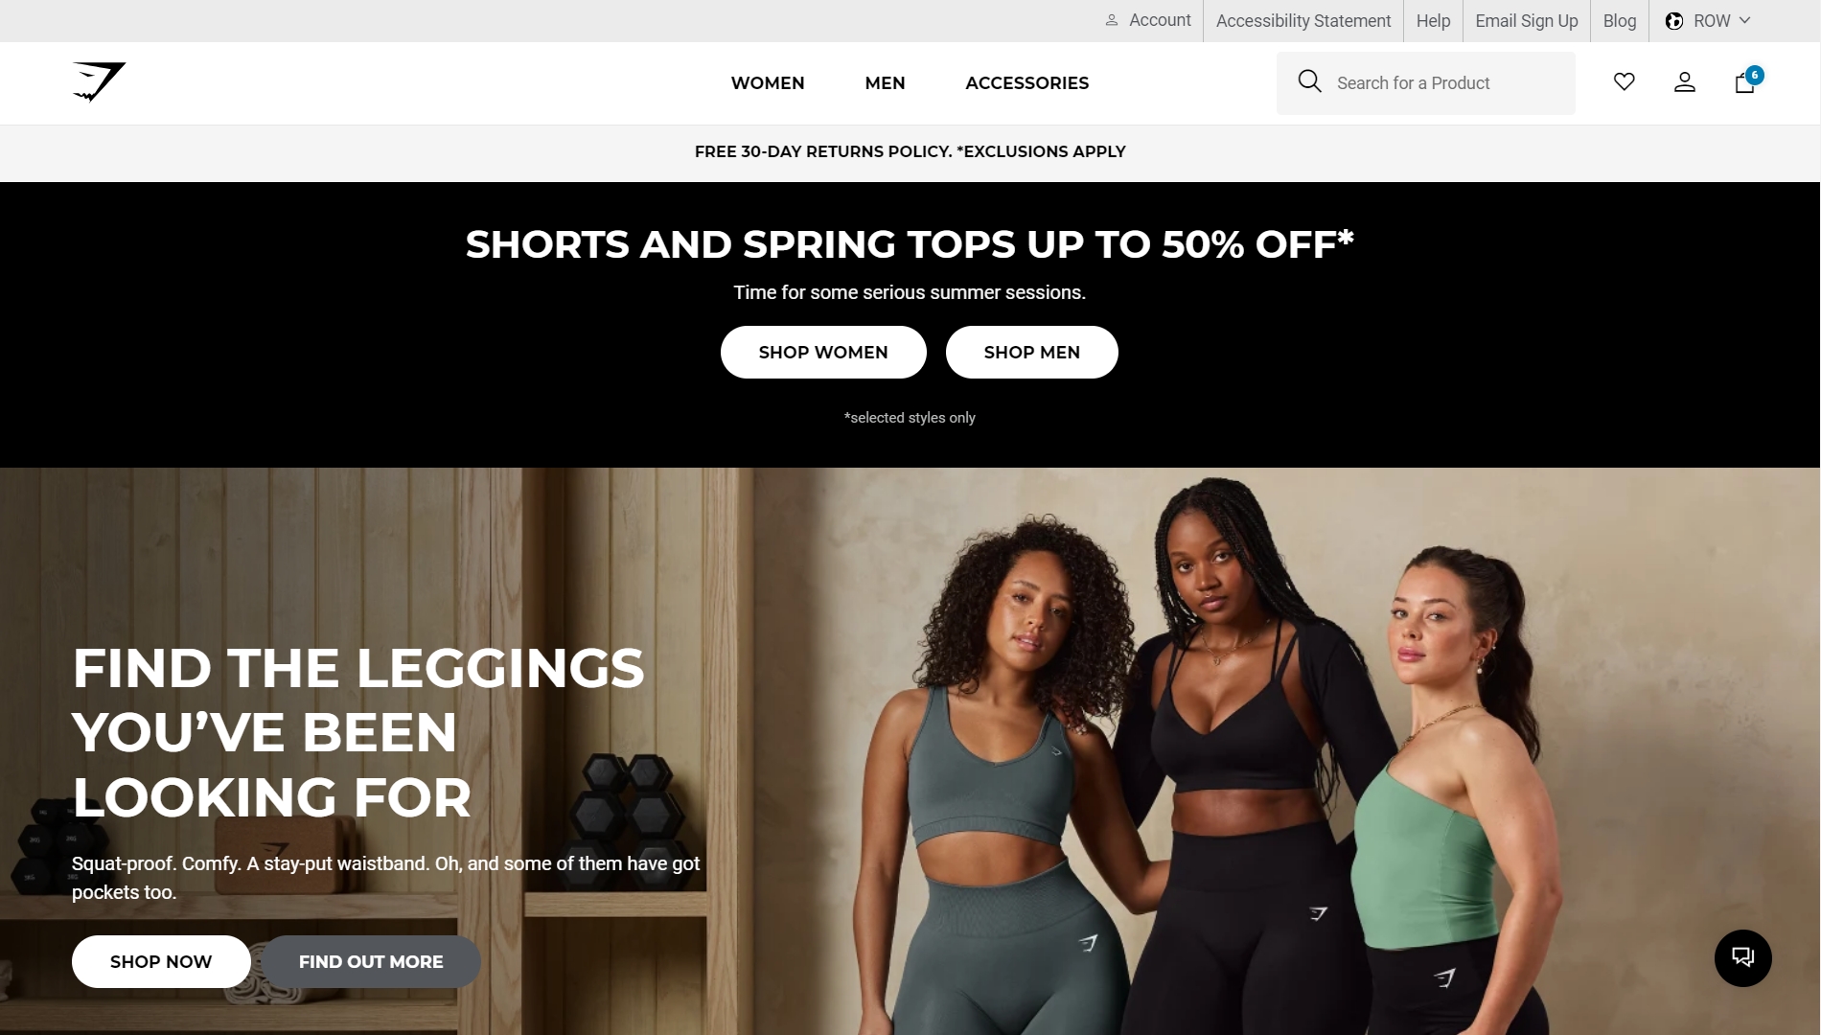This screenshot has width=1821, height=1035.
Task: Visit the Blog link
Action: 1619,21
